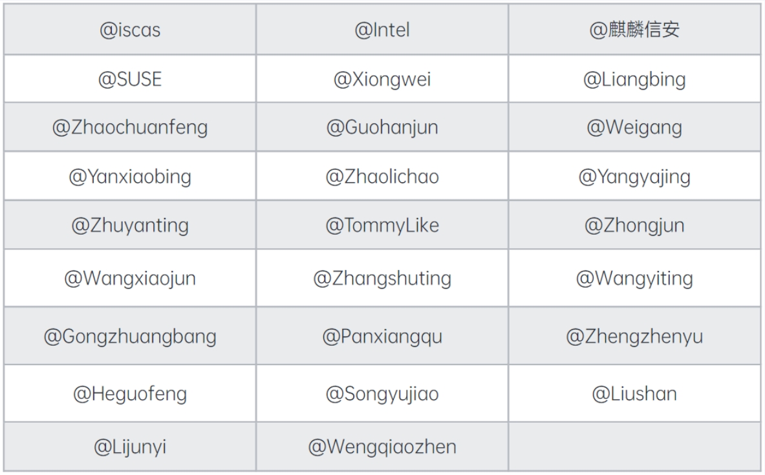Click the @Zhaochuanfeng username
The height and width of the screenshot is (475, 765).
pos(130,127)
